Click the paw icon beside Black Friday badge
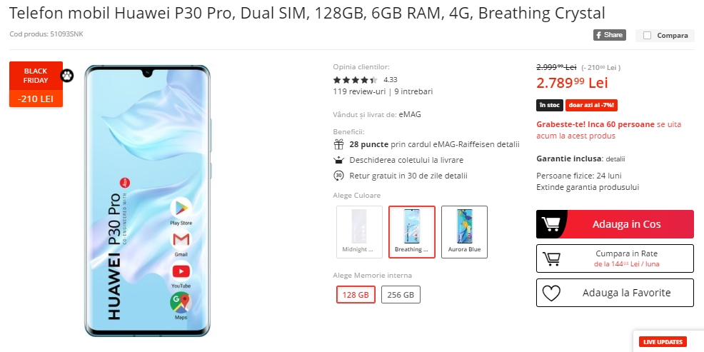This screenshot has width=704, height=352. pos(67,76)
